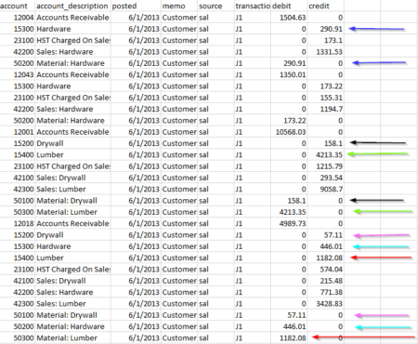The height and width of the screenshot is (344, 418).
Task: Select the blue arrow beside credit 290.91
Action: [x=376, y=29]
